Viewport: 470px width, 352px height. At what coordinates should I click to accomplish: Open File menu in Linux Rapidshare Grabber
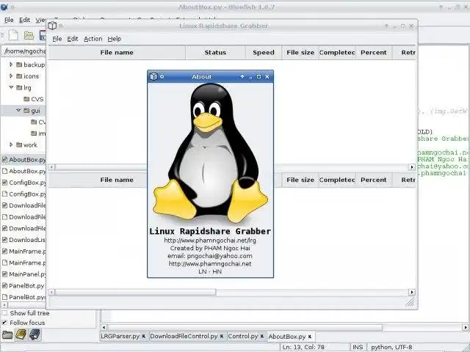(x=57, y=39)
